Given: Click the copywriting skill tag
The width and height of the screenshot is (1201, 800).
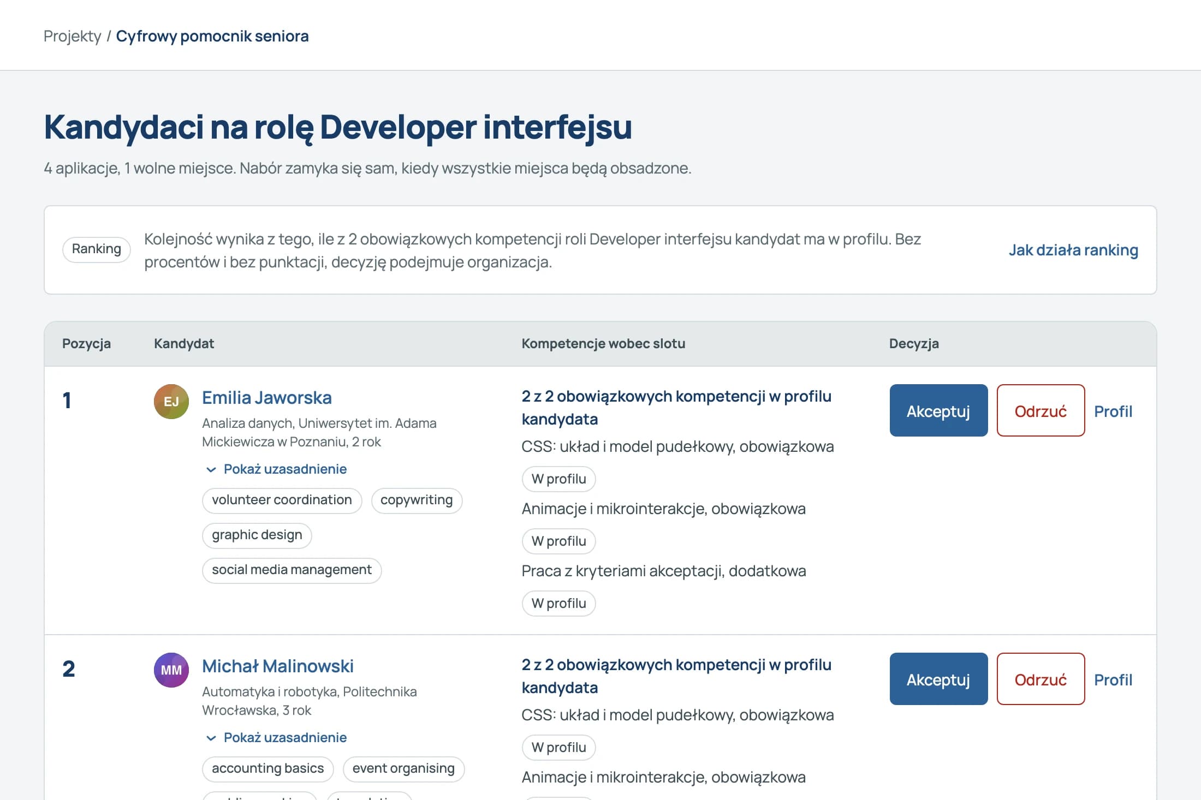Looking at the screenshot, I should coord(417,500).
